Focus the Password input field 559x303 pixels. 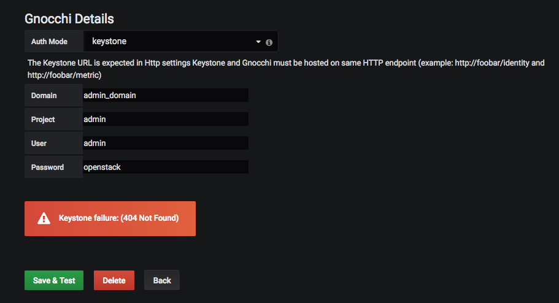click(x=166, y=167)
